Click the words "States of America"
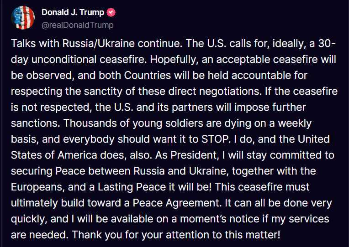The width and height of the screenshot is (349, 247). click(53, 155)
